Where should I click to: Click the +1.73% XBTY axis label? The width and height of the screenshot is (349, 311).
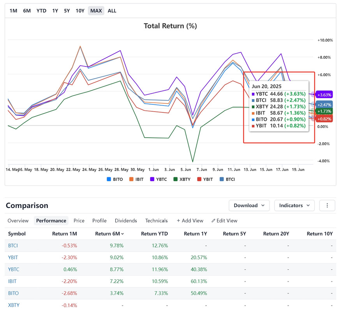[324, 111]
